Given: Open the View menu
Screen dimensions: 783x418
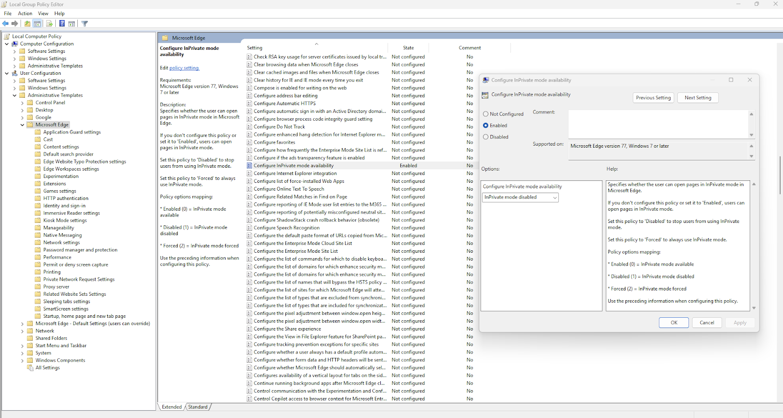Looking at the screenshot, I should pos(43,14).
